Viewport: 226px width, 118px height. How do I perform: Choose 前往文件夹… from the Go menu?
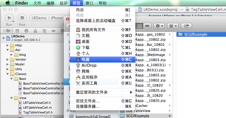(x=103, y=101)
